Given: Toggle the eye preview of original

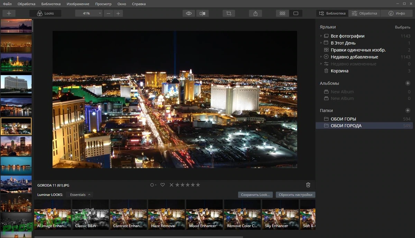Looking at the screenshot, I should 189,13.
